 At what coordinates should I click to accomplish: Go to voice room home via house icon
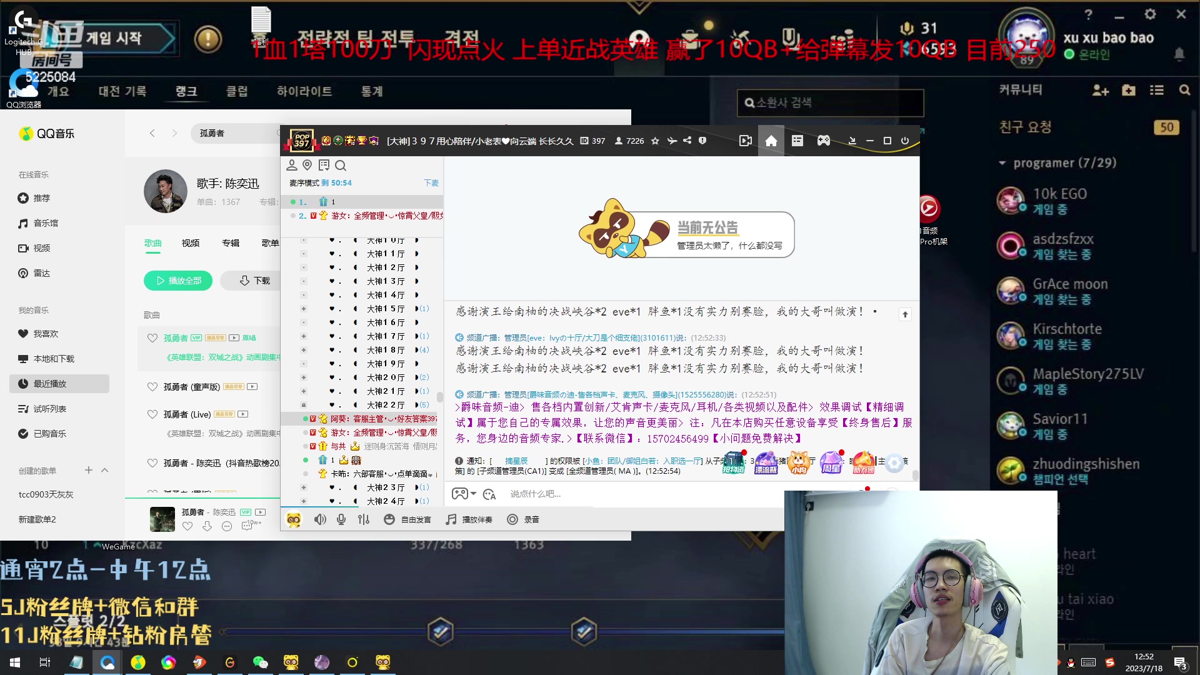coord(771,141)
